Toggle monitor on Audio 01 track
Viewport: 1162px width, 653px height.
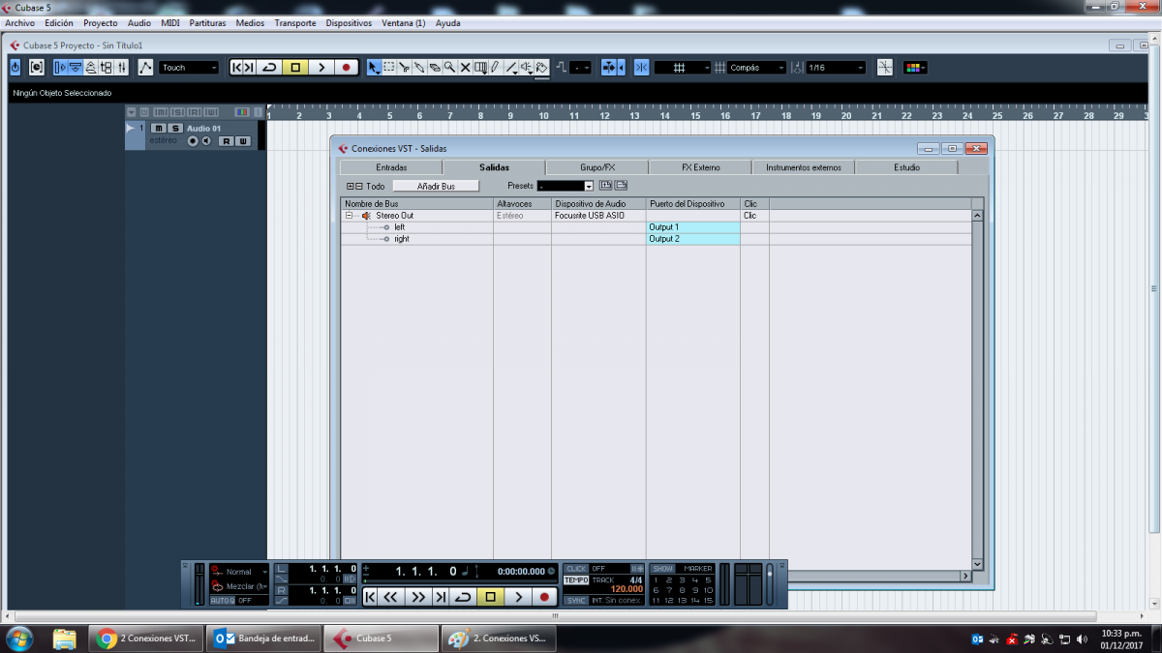(x=206, y=141)
